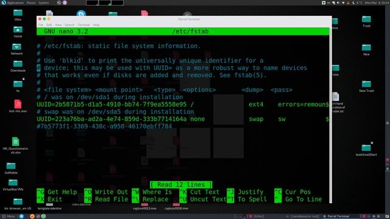The height and width of the screenshot is (219, 390).
Task: Click the red close dot of Parrot Terminal
Action: pos(40,19)
